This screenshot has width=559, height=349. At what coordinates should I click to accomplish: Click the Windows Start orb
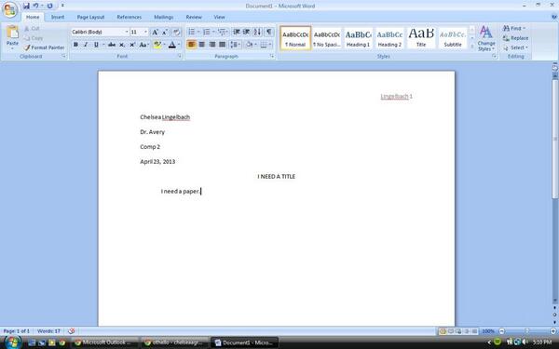click(12, 342)
